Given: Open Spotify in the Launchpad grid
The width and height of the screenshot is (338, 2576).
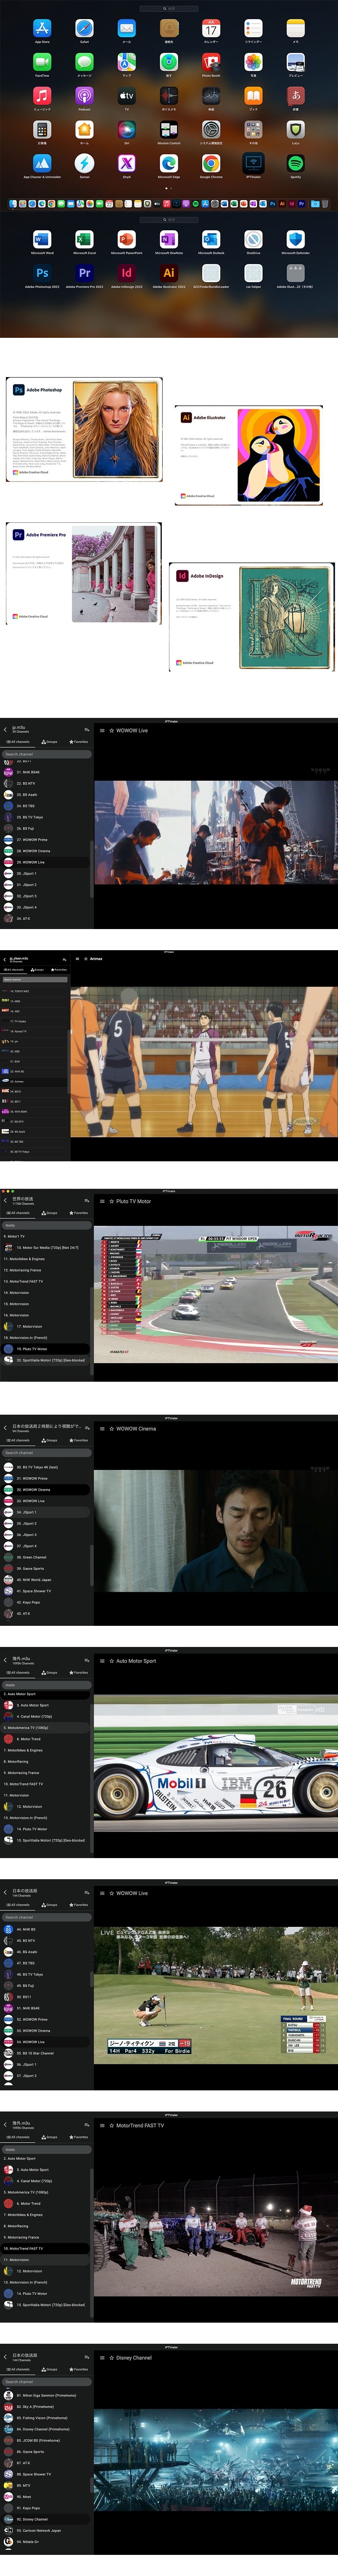Looking at the screenshot, I should (x=295, y=163).
